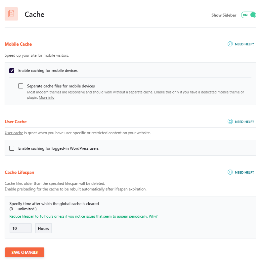The image size is (262, 264).
Task: Open the Hours unit dropdown
Action: [x=43, y=228]
